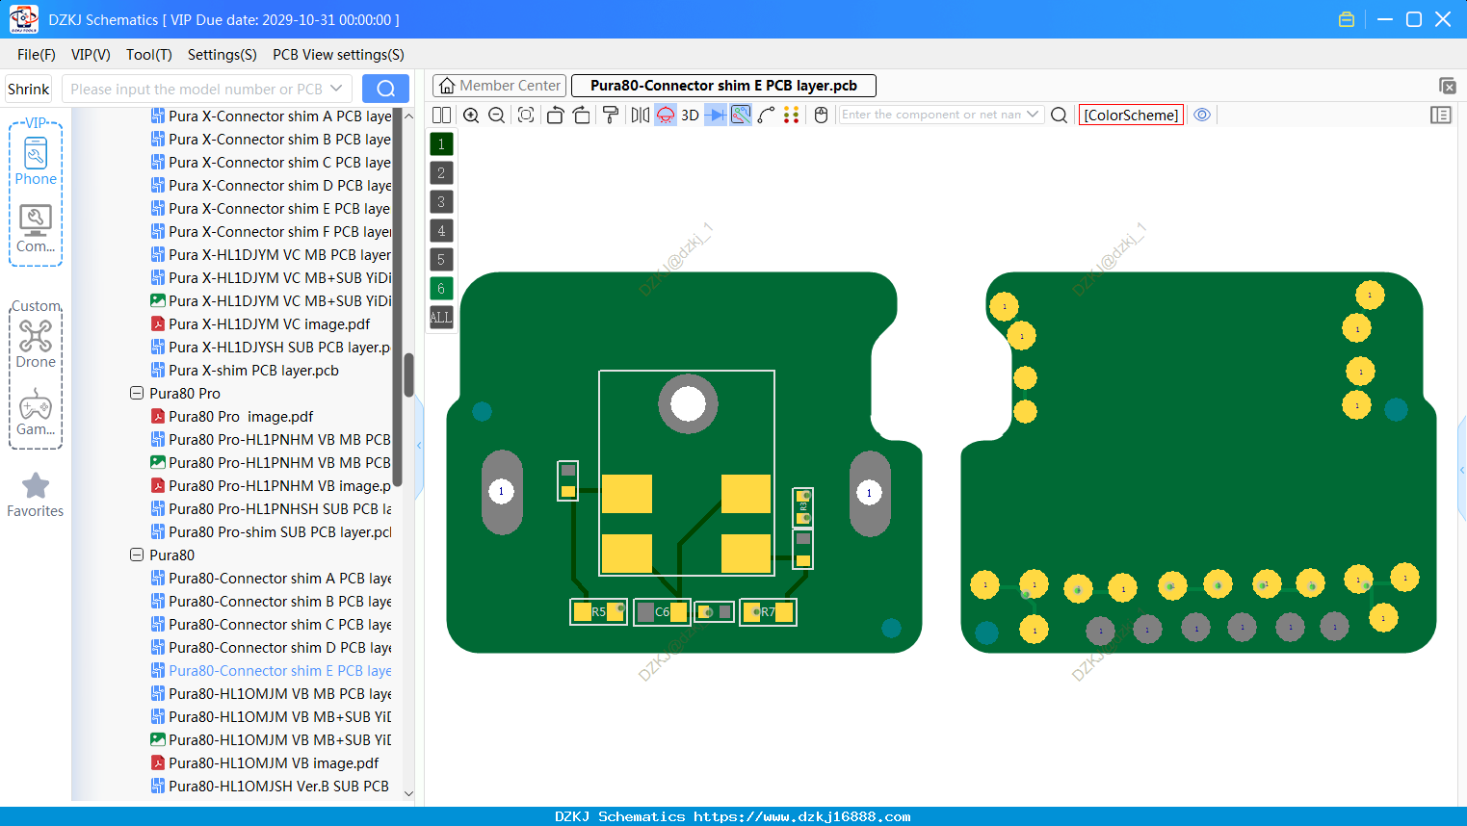The height and width of the screenshot is (826, 1467).
Task: Switch to 3D view
Action: coord(690,115)
